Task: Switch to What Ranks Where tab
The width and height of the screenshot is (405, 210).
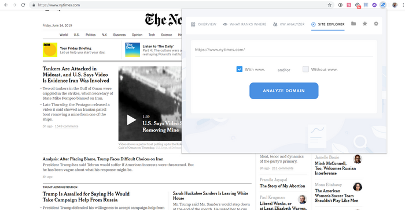Action: (x=245, y=24)
